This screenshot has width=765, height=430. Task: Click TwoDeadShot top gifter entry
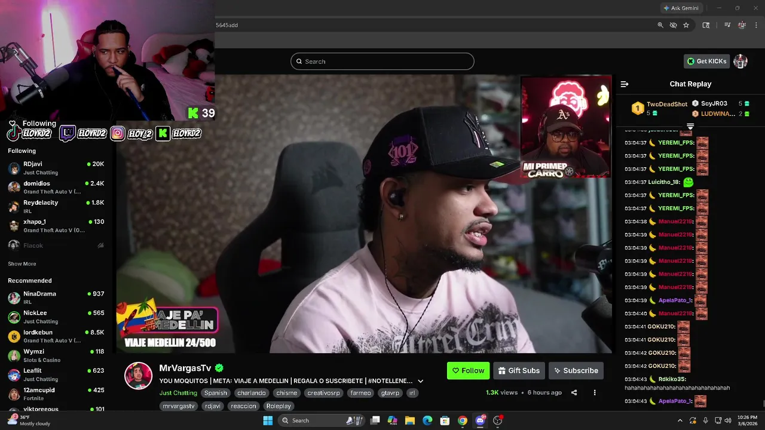click(x=659, y=108)
